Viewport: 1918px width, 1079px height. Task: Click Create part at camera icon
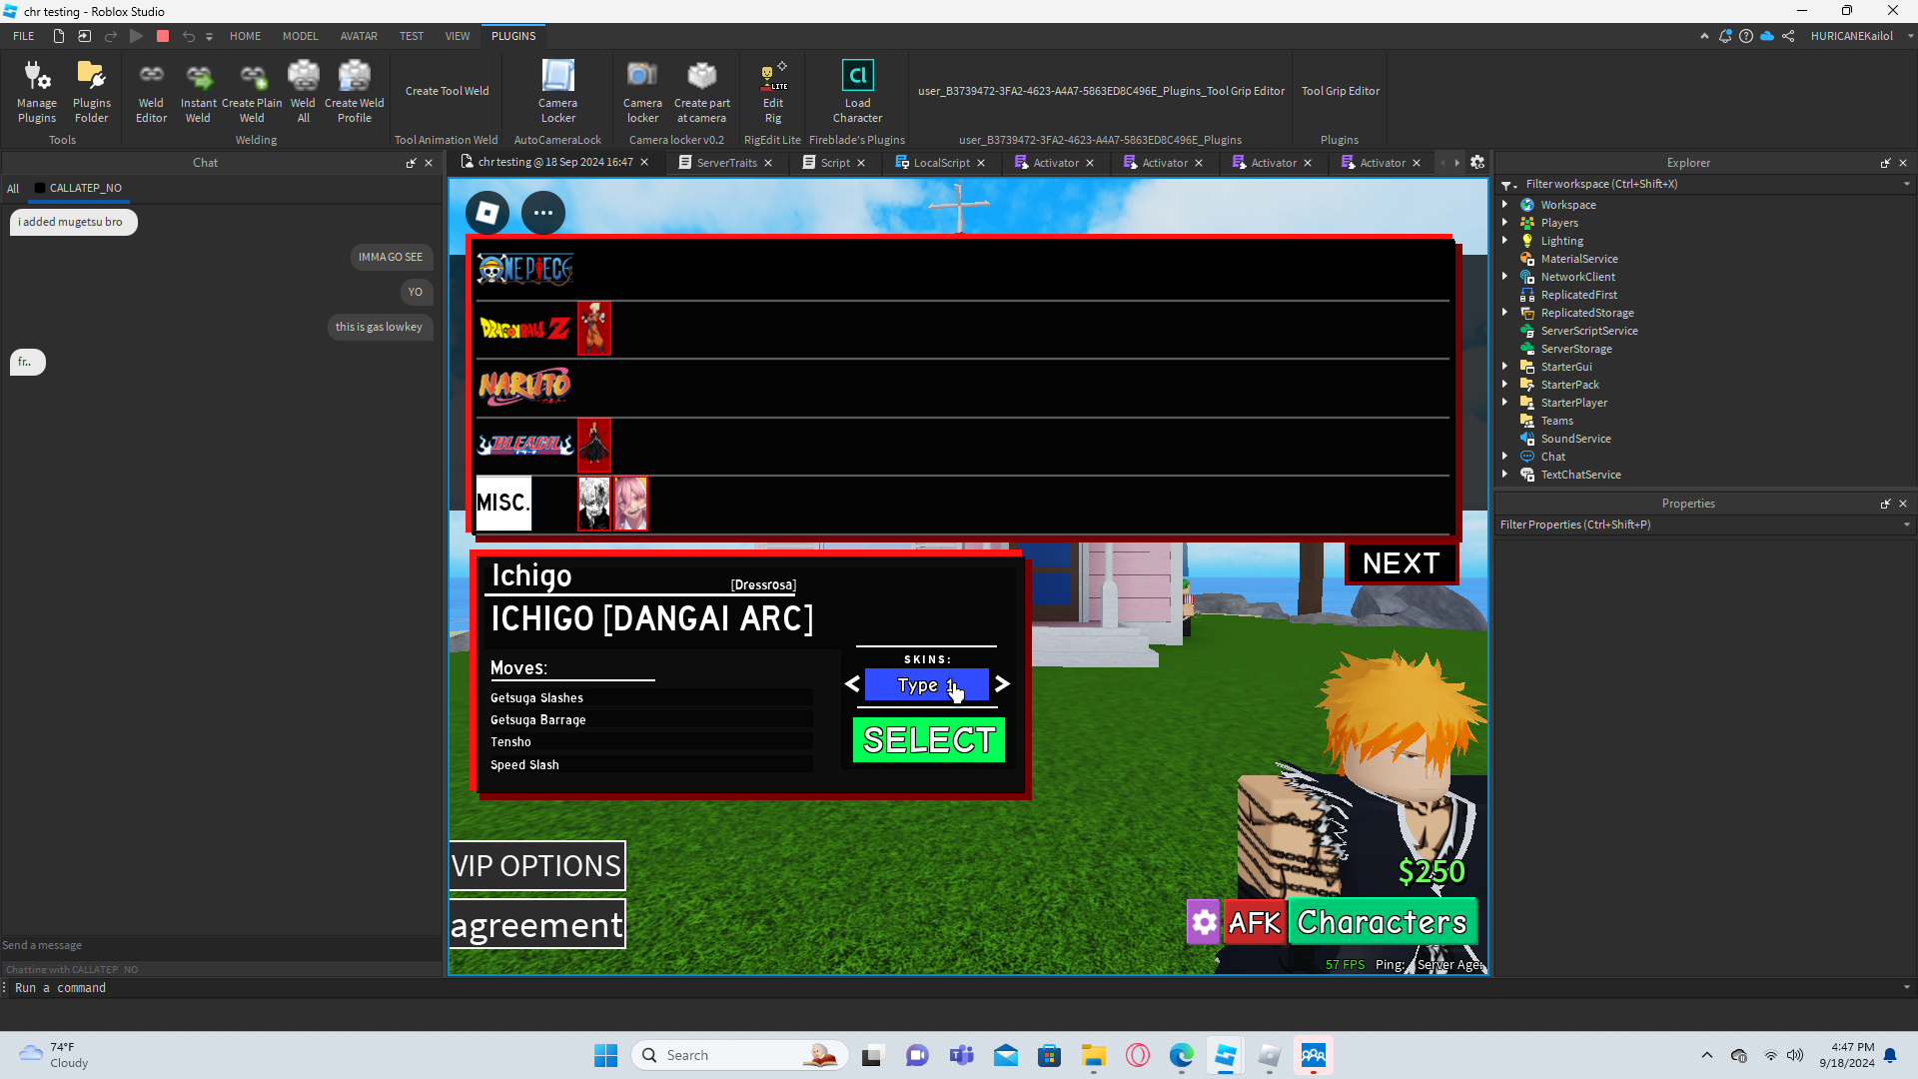[x=701, y=91]
